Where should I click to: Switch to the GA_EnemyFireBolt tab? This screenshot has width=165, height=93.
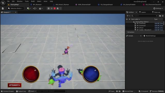tap(129, 5)
